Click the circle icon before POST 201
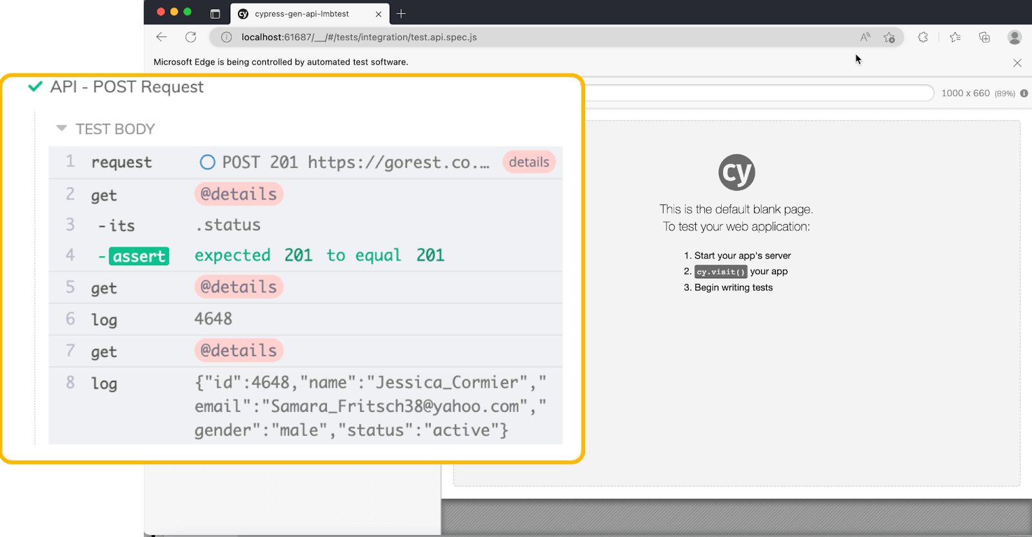 click(207, 162)
